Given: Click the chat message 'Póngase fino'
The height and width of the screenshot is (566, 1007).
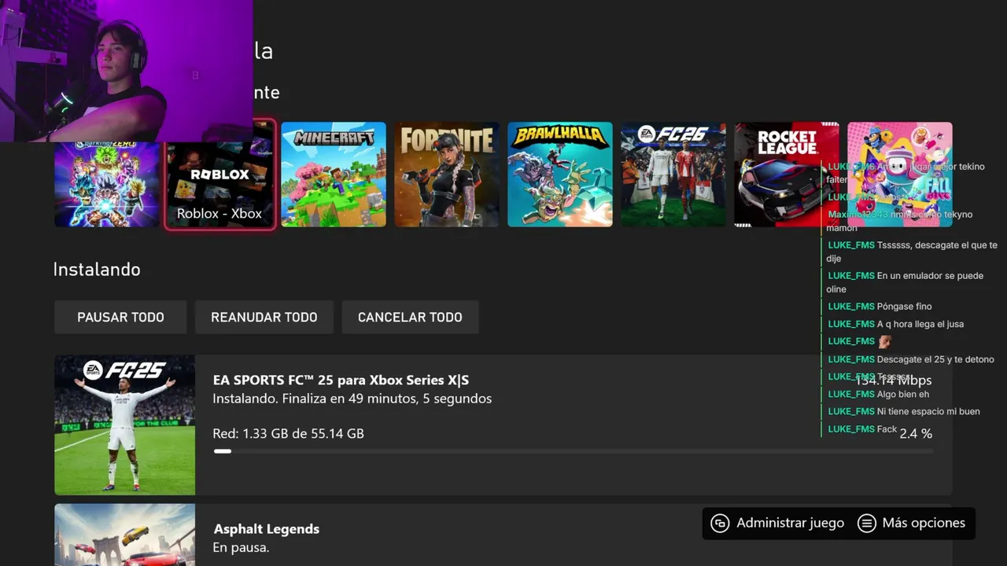Looking at the screenshot, I should pos(904,307).
